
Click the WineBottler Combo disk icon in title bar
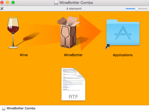click(56, 2)
